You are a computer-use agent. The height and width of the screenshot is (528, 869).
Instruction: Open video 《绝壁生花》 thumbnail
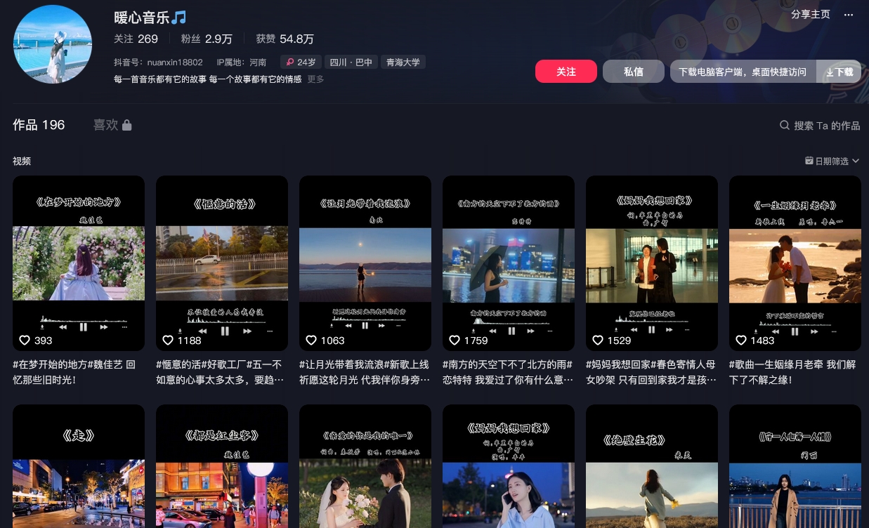pos(652,466)
